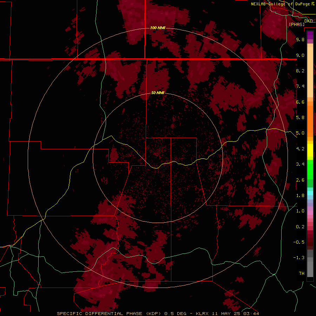Click the 11 MAY 25 date text

227,314
